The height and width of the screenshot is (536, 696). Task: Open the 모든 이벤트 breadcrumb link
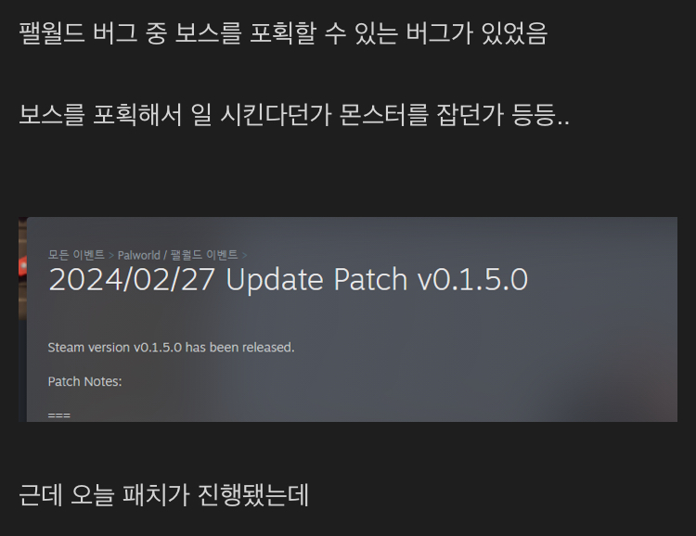coord(76,255)
